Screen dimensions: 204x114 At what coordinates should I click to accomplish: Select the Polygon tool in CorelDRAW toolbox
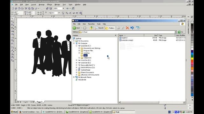pyautogui.click(x=12, y=37)
